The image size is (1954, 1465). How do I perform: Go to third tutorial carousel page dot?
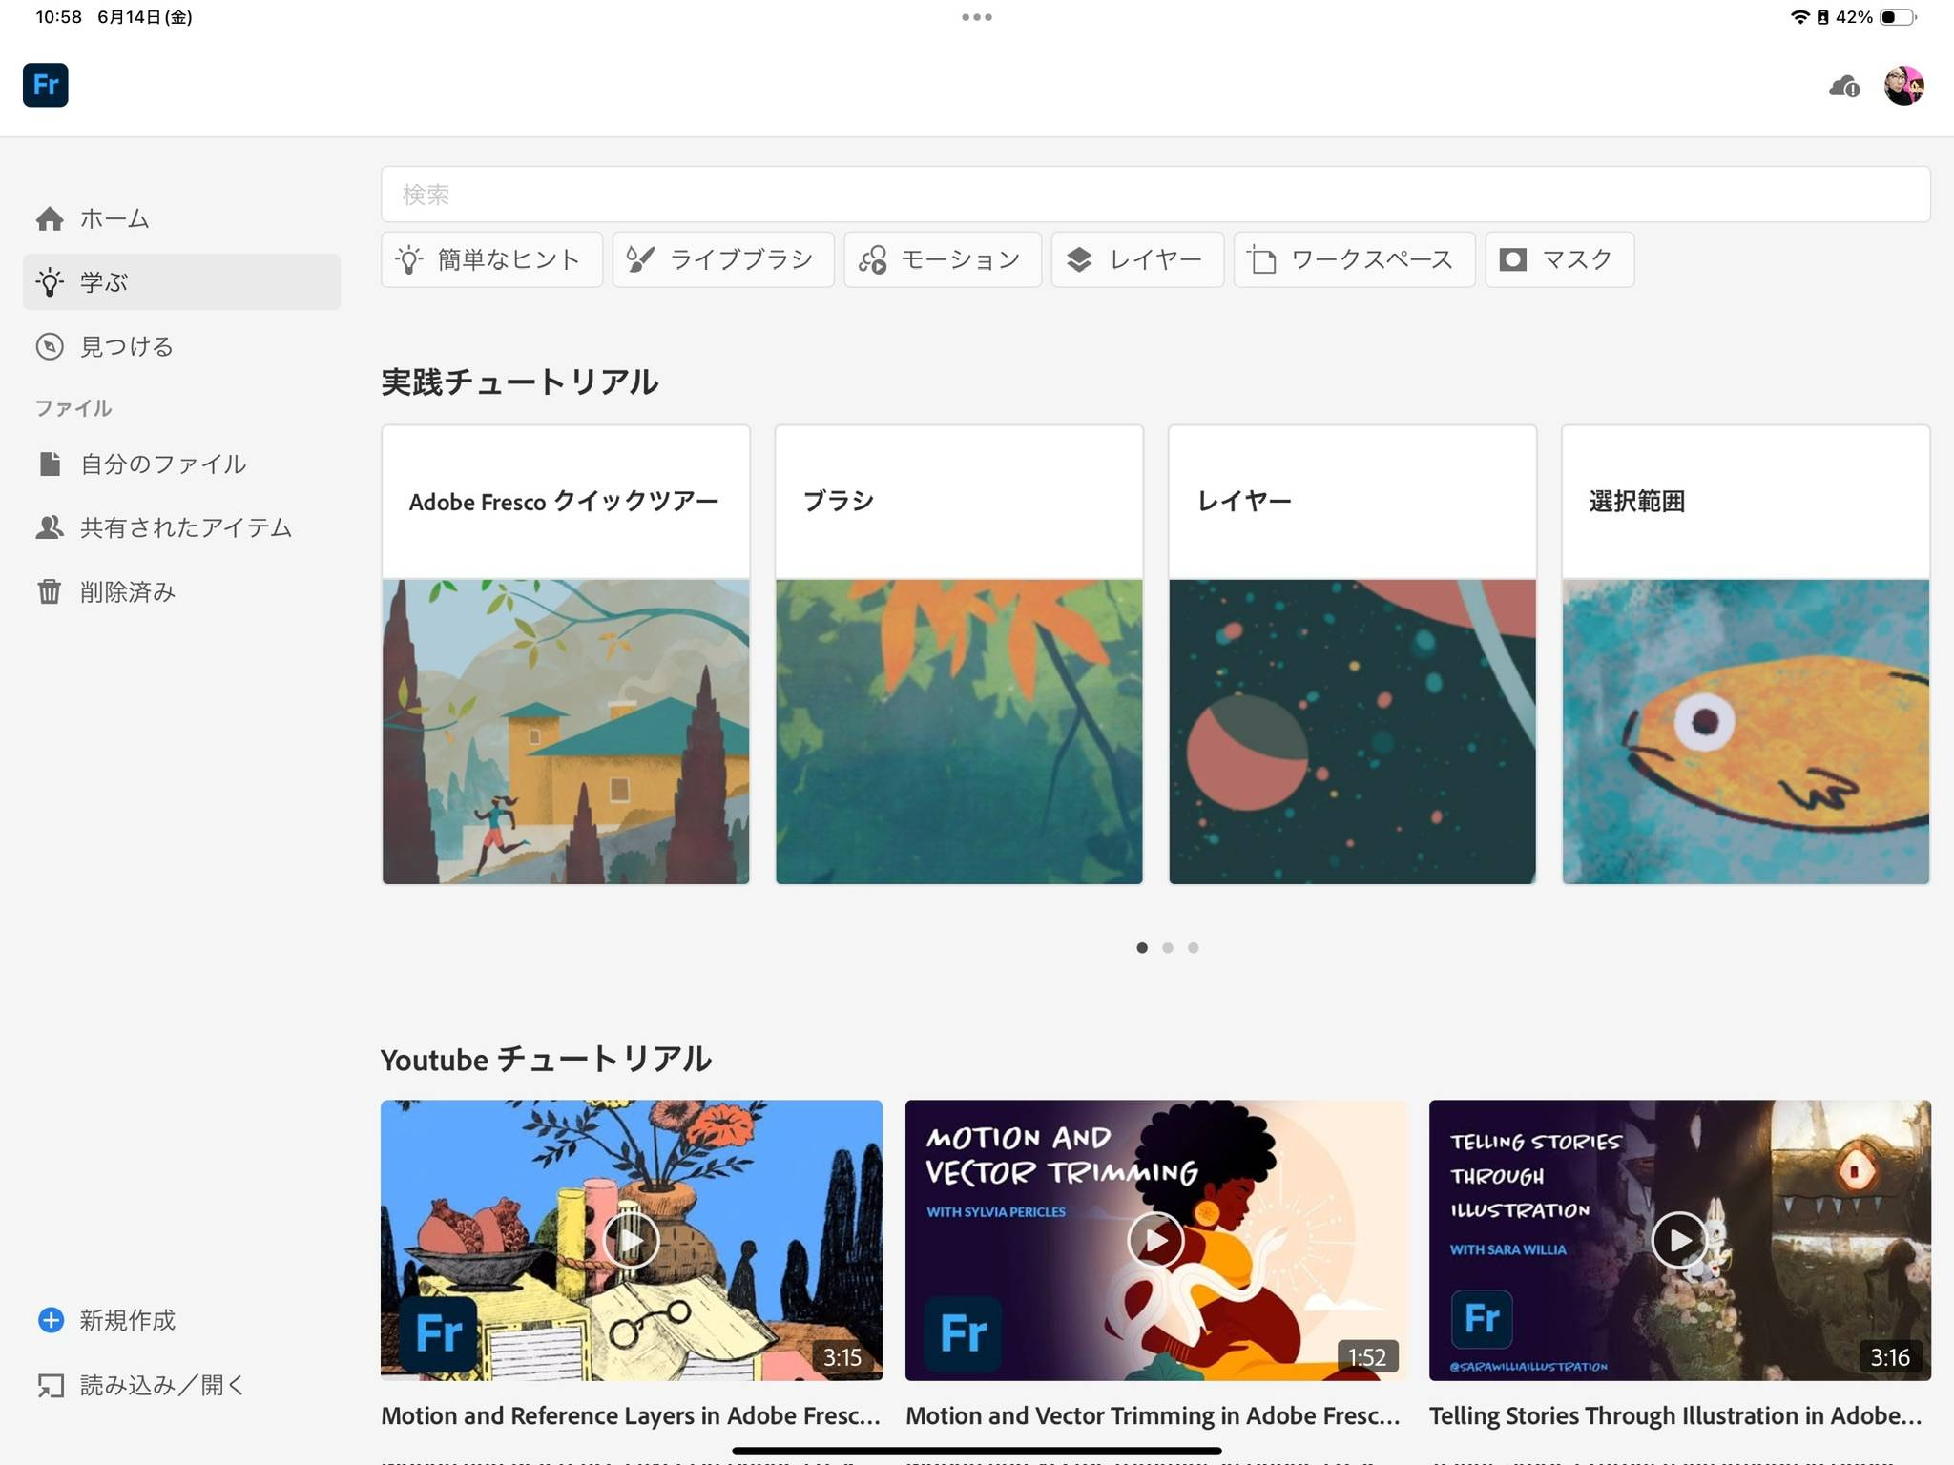click(x=1194, y=947)
